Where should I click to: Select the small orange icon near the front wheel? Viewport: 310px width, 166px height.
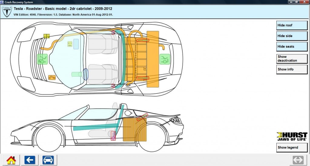point(52,78)
